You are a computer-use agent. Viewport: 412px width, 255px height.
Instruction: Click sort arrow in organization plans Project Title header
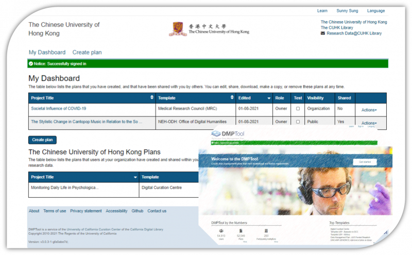point(135,177)
